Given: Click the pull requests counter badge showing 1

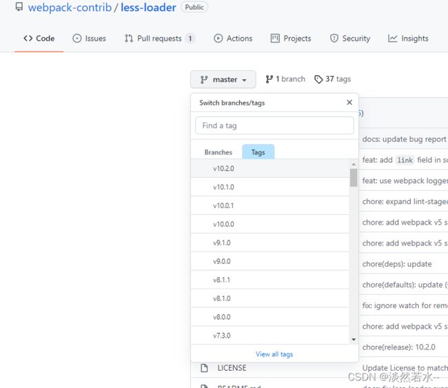Looking at the screenshot, I should click(190, 39).
